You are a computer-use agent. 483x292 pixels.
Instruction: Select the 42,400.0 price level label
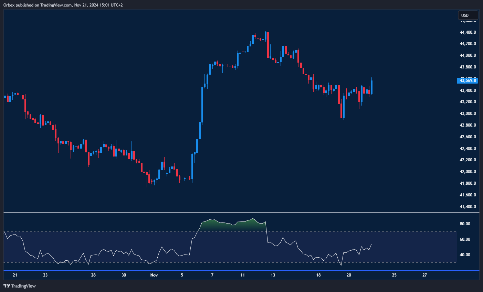tap(468, 149)
